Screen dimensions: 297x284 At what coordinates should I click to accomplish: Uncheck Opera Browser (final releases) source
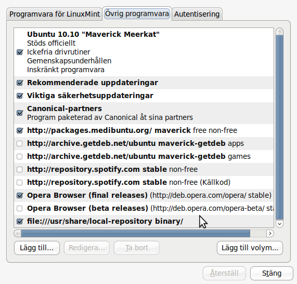(20, 195)
